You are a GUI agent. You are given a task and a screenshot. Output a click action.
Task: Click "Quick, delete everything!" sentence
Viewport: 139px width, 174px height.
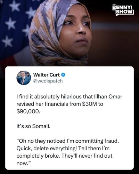pyautogui.click(x=47, y=149)
